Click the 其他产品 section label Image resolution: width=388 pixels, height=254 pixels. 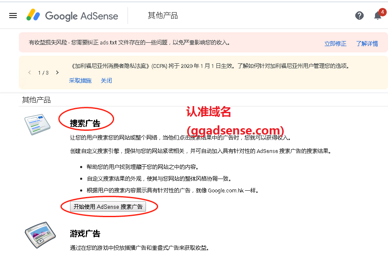coord(36,100)
